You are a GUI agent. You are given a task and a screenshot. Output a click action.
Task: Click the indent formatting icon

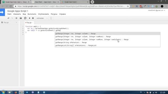[16, 18]
